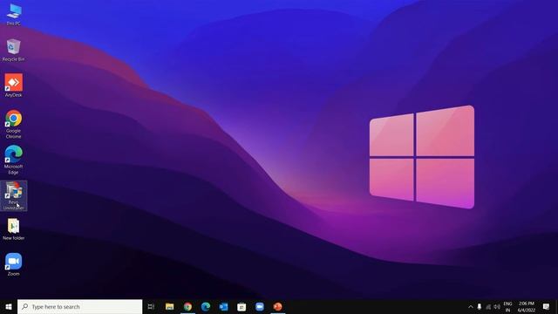The width and height of the screenshot is (558, 314).
Task: Open the volume tray icon
Action: coord(497,306)
